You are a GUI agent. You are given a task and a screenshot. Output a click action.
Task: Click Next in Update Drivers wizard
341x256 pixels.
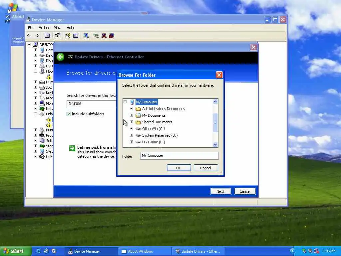click(220, 191)
